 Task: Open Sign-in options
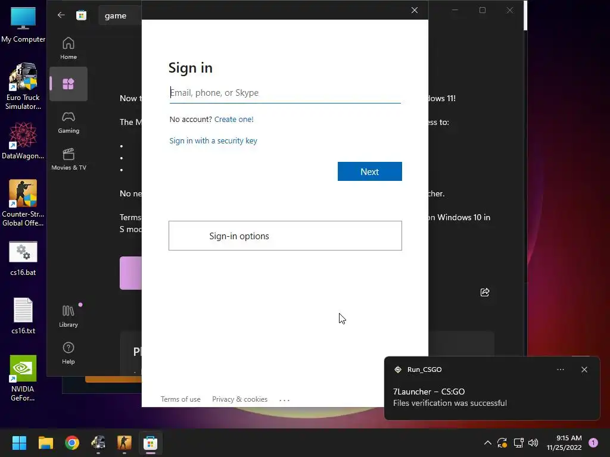pyautogui.click(x=285, y=236)
